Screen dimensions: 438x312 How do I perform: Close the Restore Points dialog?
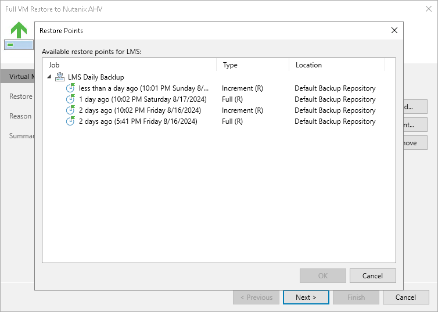click(394, 30)
